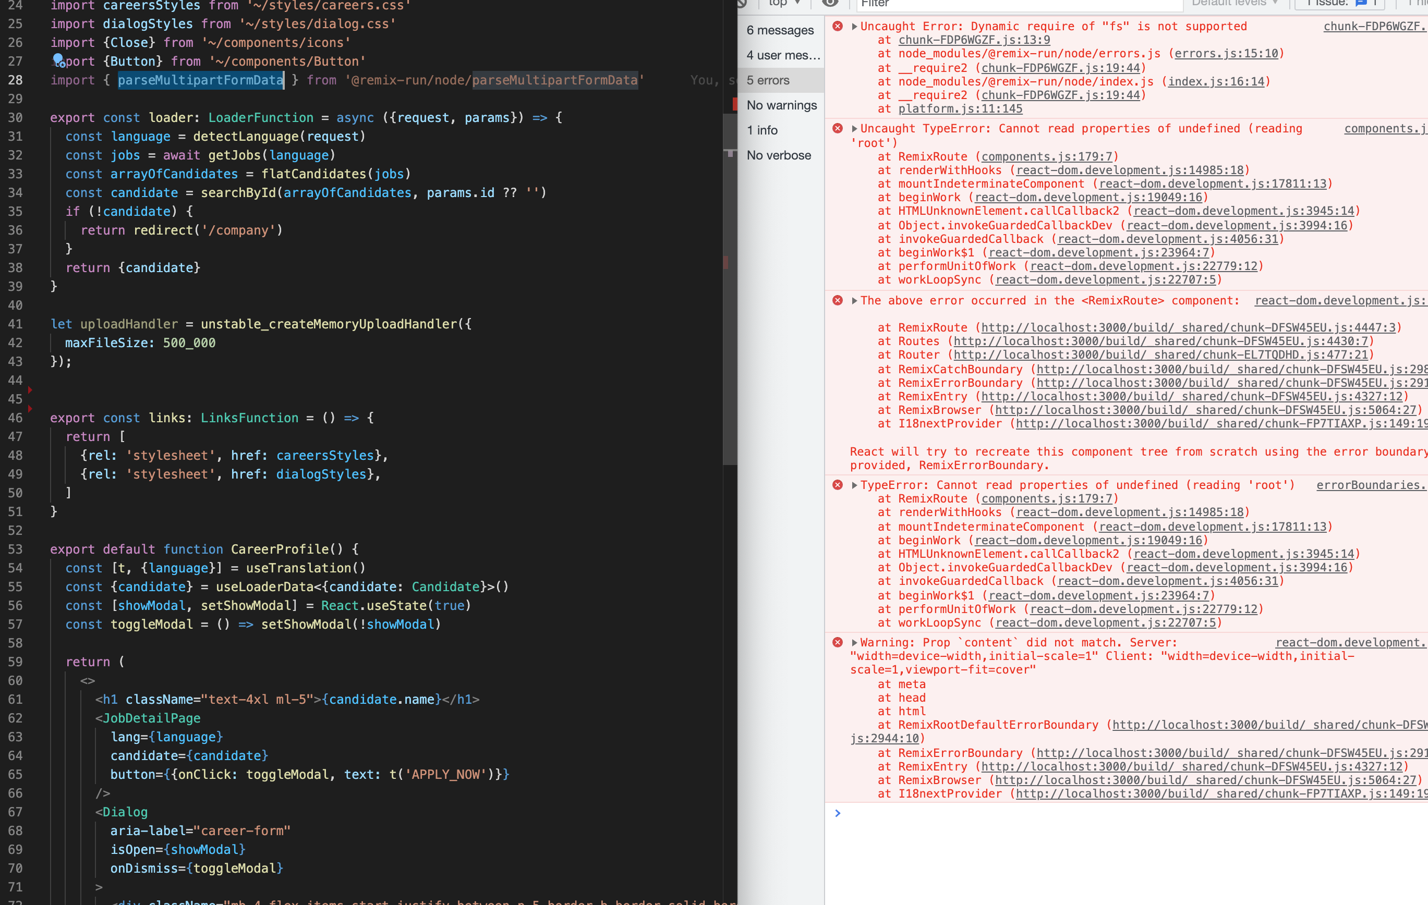Select '6 messages' in console sidebar

tap(780, 30)
